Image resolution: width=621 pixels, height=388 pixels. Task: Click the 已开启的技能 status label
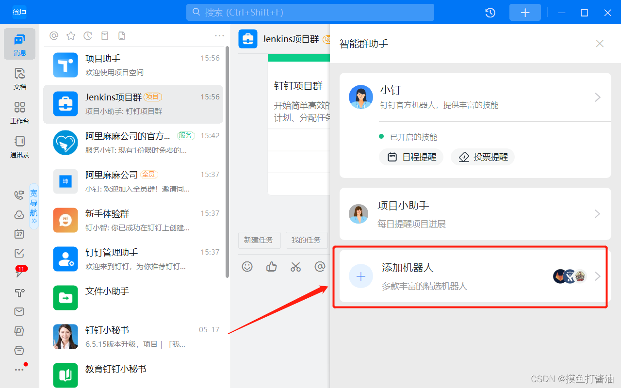pyautogui.click(x=413, y=137)
